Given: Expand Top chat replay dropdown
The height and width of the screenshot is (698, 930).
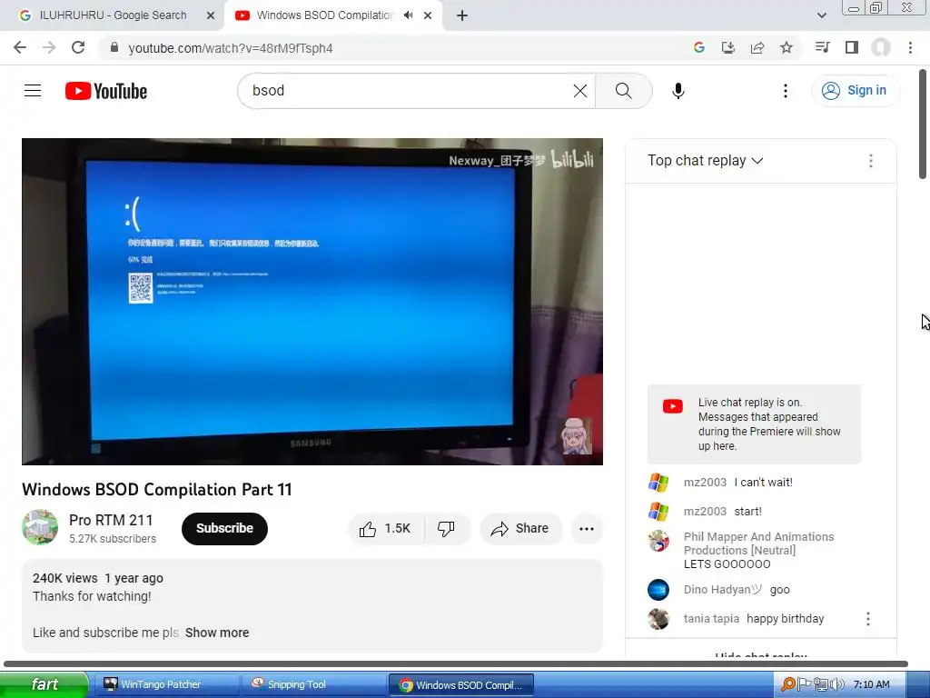Looking at the screenshot, I should (x=705, y=160).
